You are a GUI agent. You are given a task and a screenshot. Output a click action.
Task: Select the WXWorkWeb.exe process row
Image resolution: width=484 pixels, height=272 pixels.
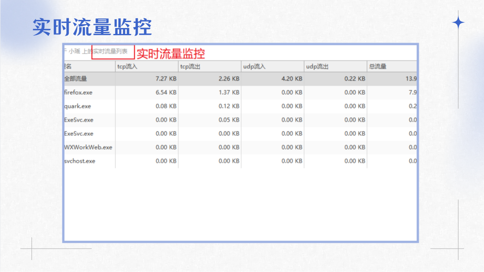coord(240,147)
